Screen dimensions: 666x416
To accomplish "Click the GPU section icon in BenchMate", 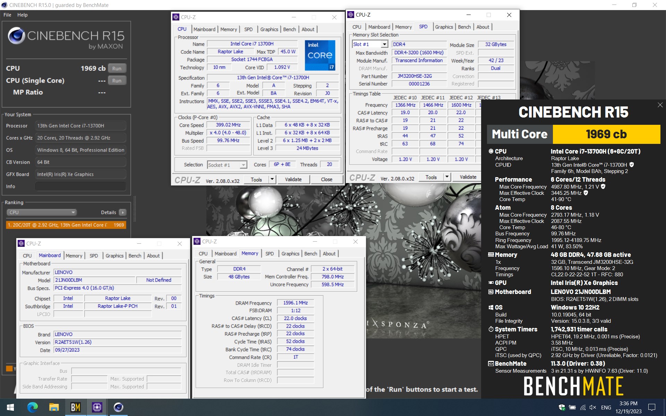I will click(x=491, y=283).
